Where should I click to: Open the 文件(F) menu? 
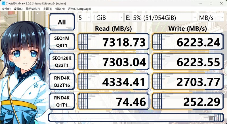click(6, 9)
